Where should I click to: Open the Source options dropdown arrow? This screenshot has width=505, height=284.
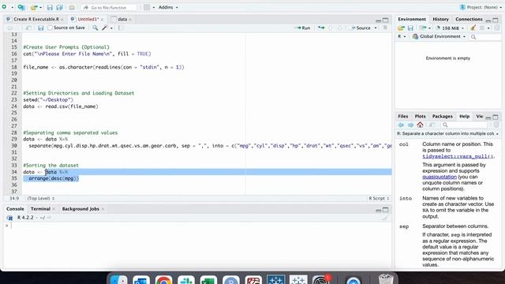(x=376, y=28)
